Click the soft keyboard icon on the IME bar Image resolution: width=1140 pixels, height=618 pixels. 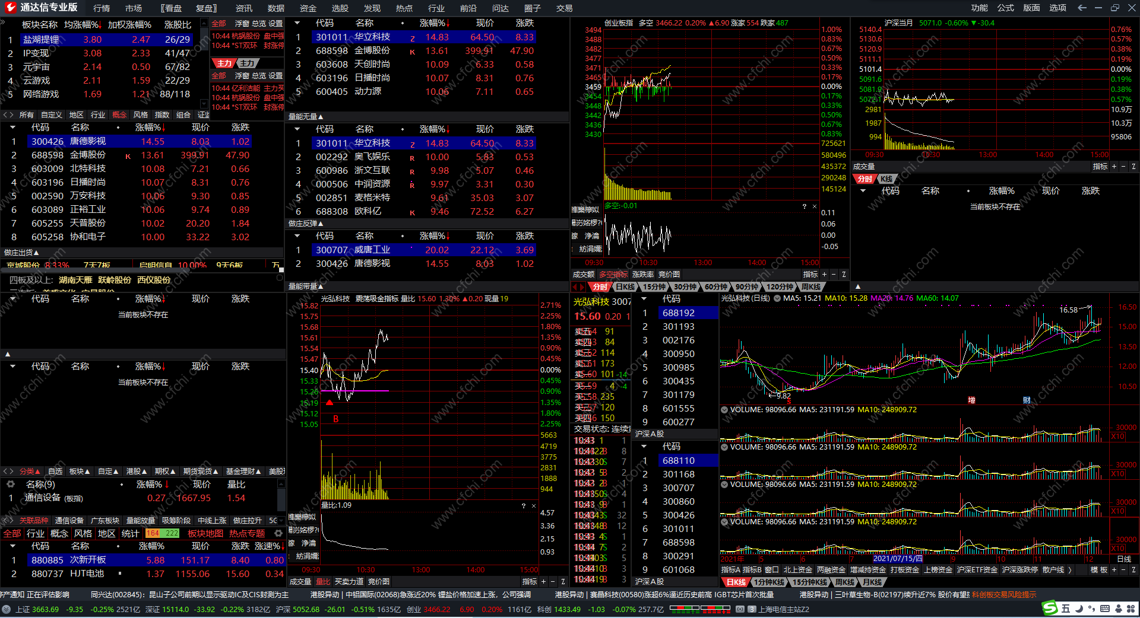1105,609
